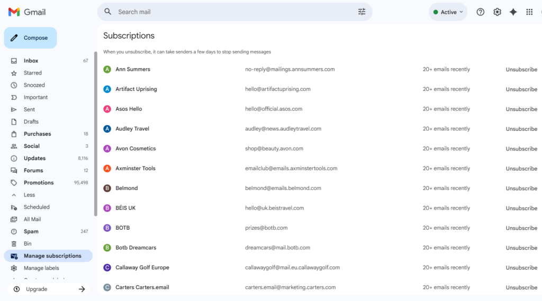This screenshot has width=542, height=301.
Task: Click the Social people icon
Action: coord(14,146)
